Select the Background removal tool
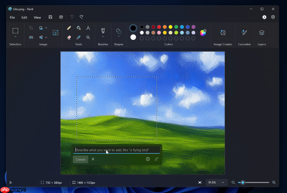Screen dimensions: 287x193 point(31,37)
